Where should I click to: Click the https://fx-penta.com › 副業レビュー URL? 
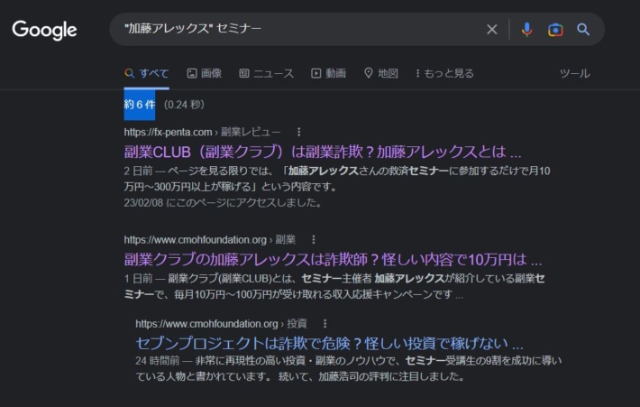pyautogui.click(x=202, y=132)
